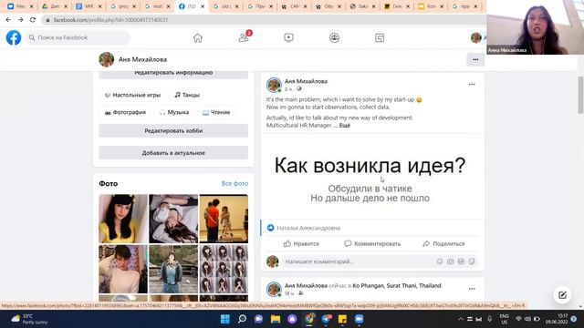This screenshot has height=328, width=584.
Task: Select the Настольные игры hobby chip
Action: (x=133, y=95)
